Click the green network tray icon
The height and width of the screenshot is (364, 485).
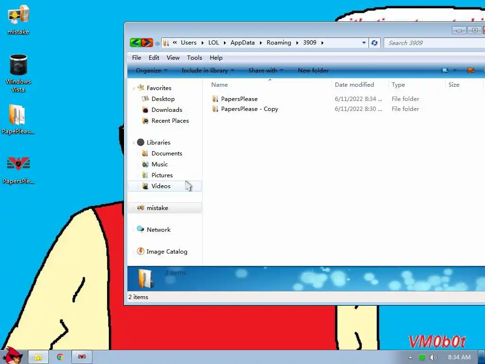422,357
